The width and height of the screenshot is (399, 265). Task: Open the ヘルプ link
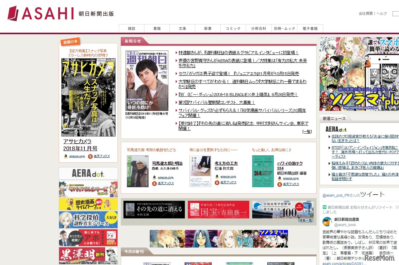pyautogui.click(x=382, y=14)
